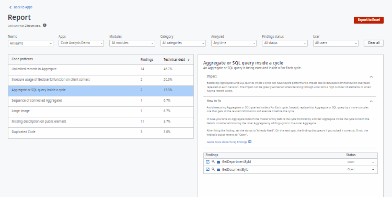This screenshot has width=392, height=197.
Task: Collapse the How to fix section
Action: coord(371,101)
